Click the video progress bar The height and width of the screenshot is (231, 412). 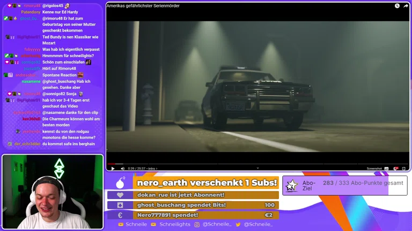257,164
